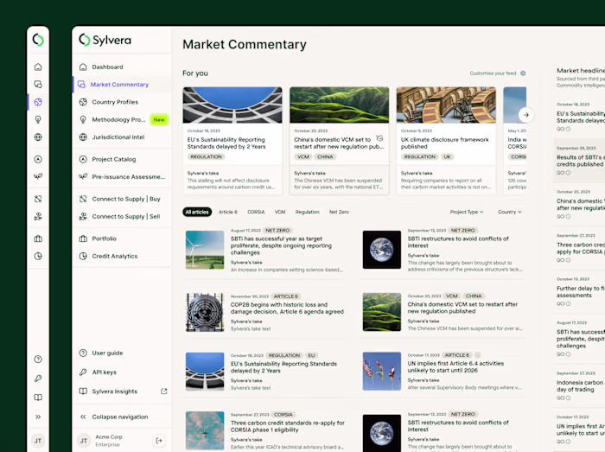Click the supply buy icon in collapsed rail
The image size is (605, 452).
pos(38,199)
